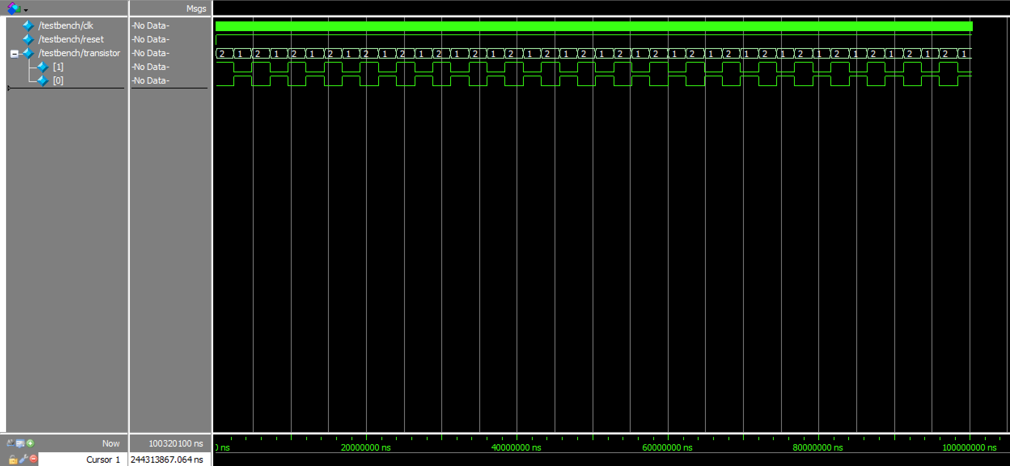Viewport: 1010px width, 466px height.
Task: Click the Msgs column header
Action: pos(196,8)
